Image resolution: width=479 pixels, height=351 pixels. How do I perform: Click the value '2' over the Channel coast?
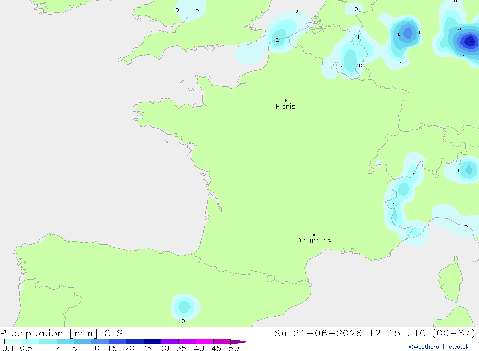click(x=277, y=40)
